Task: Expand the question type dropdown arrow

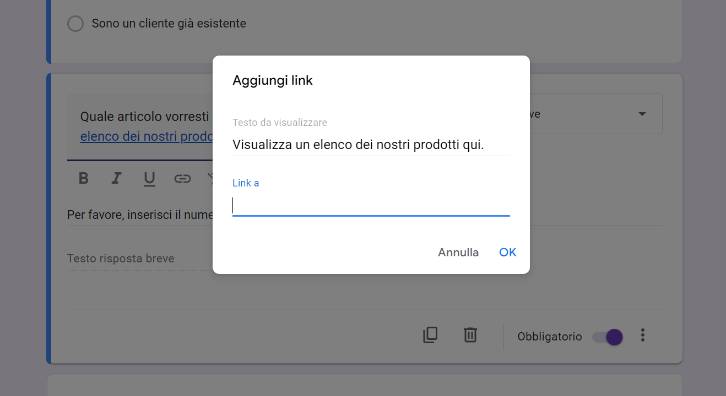Action: point(642,114)
